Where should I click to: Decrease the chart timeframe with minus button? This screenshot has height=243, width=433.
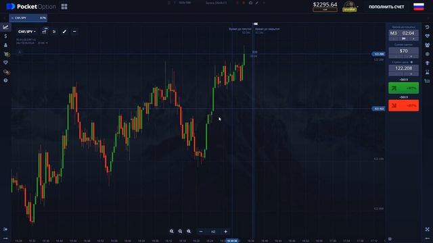click(201, 232)
